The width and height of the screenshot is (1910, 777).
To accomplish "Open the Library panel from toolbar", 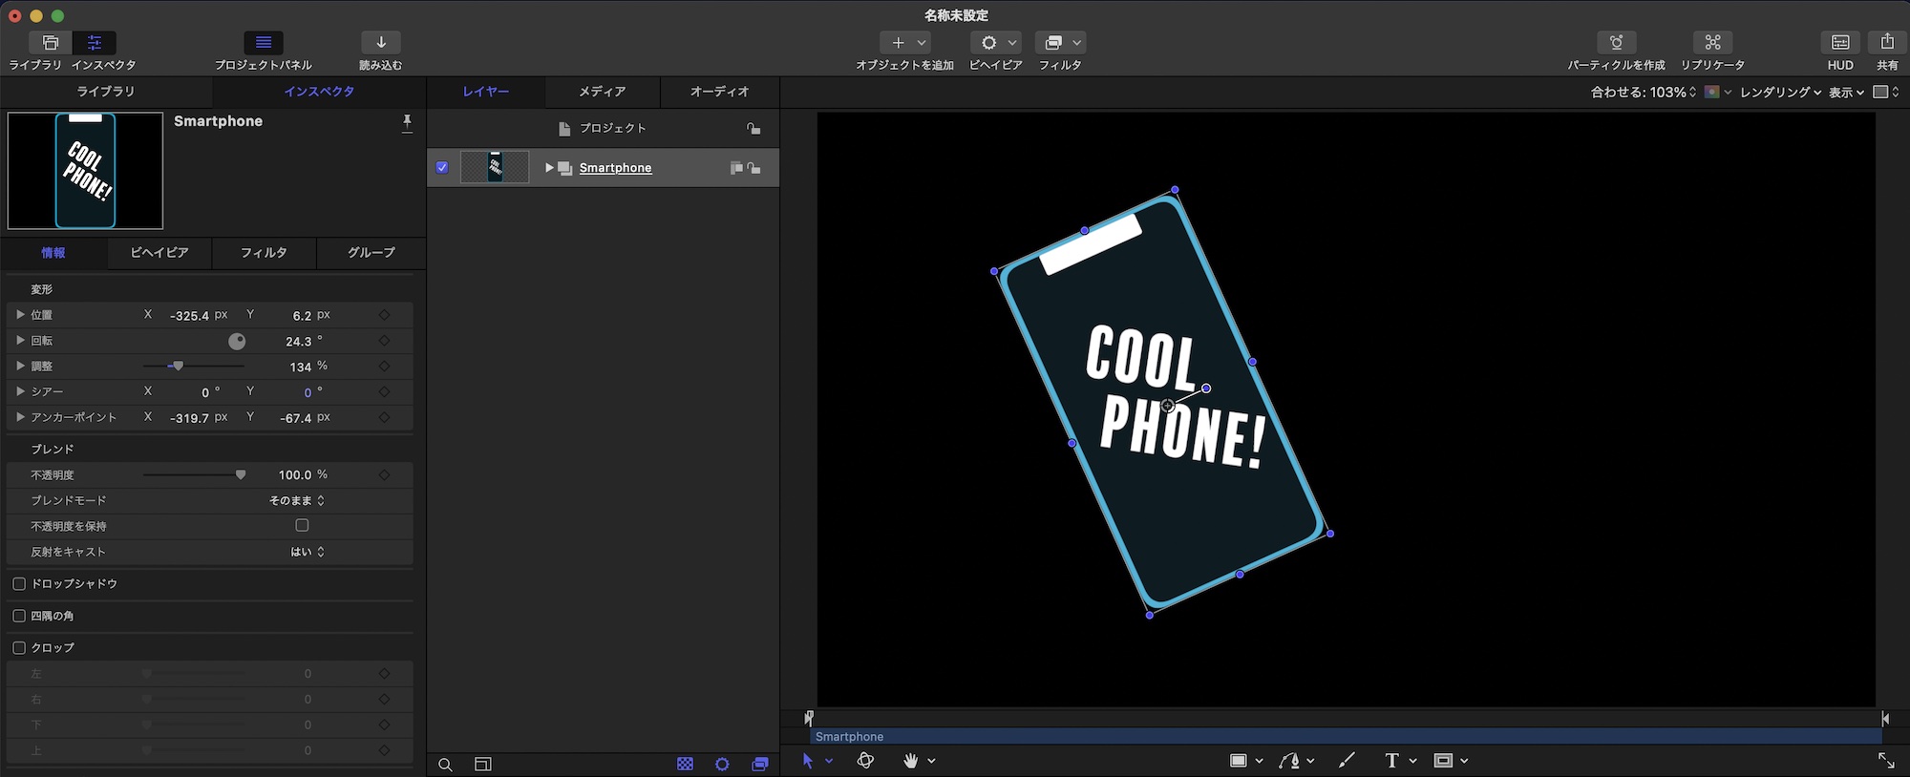I will click(x=50, y=43).
